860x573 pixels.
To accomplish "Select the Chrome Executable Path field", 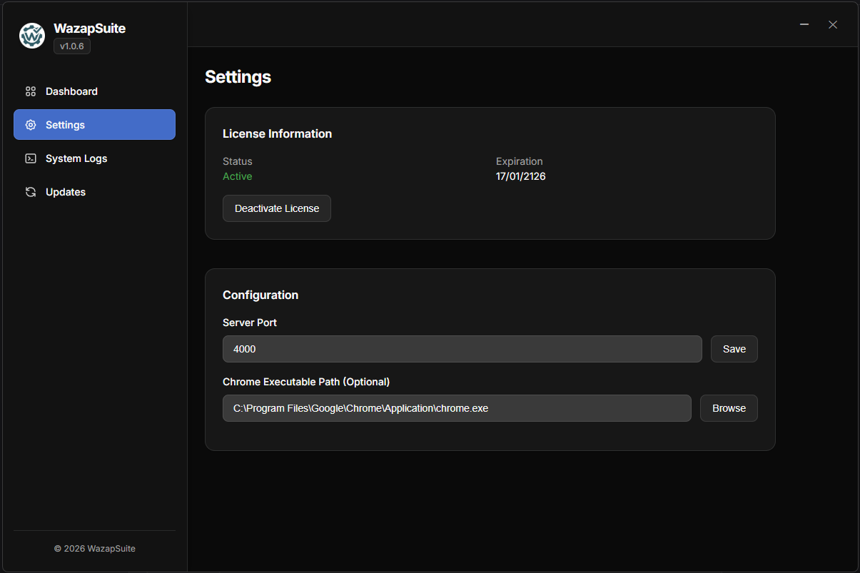I will [x=457, y=408].
